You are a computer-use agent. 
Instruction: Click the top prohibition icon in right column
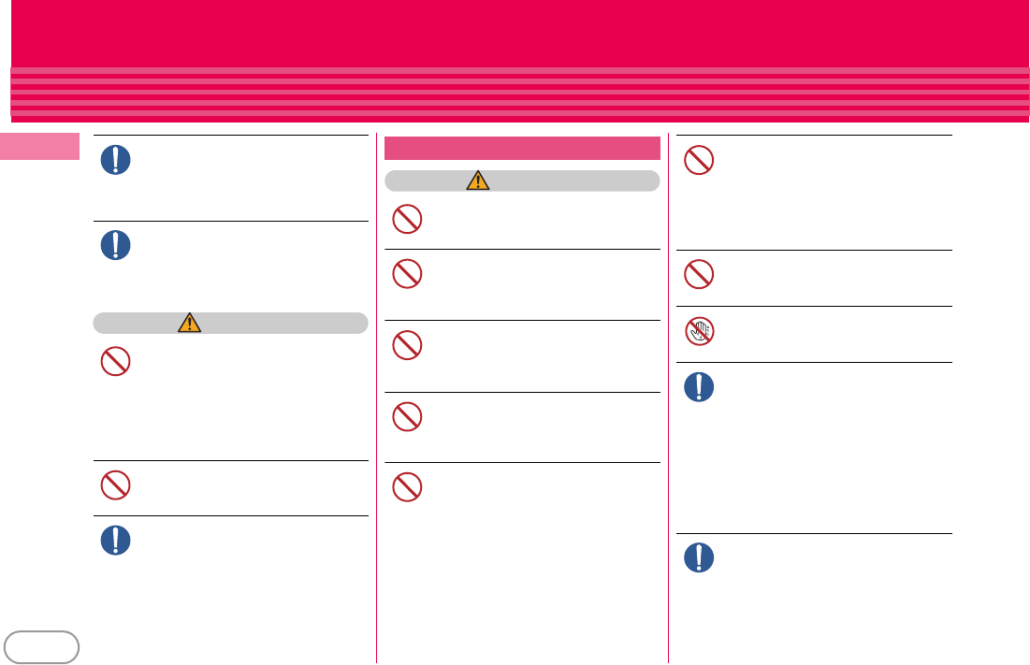(699, 160)
